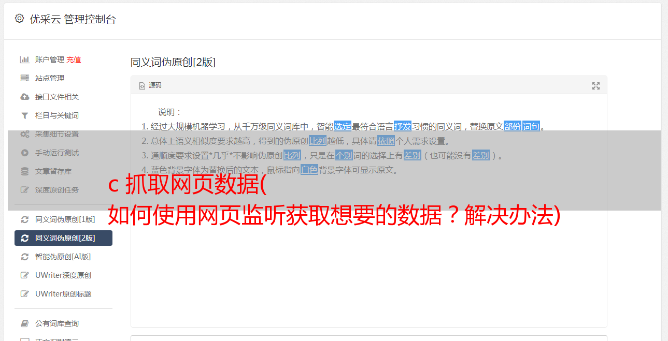The height and width of the screenshot is (341, 668).
Task: Click the red 充值 recharge link
Action: 74,60
